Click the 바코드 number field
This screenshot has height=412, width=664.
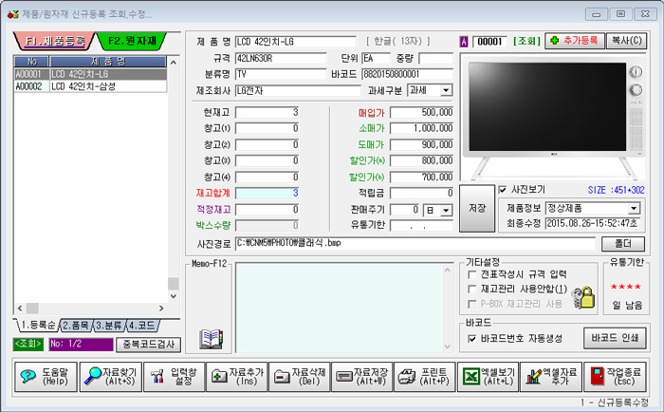coord(407,75)
